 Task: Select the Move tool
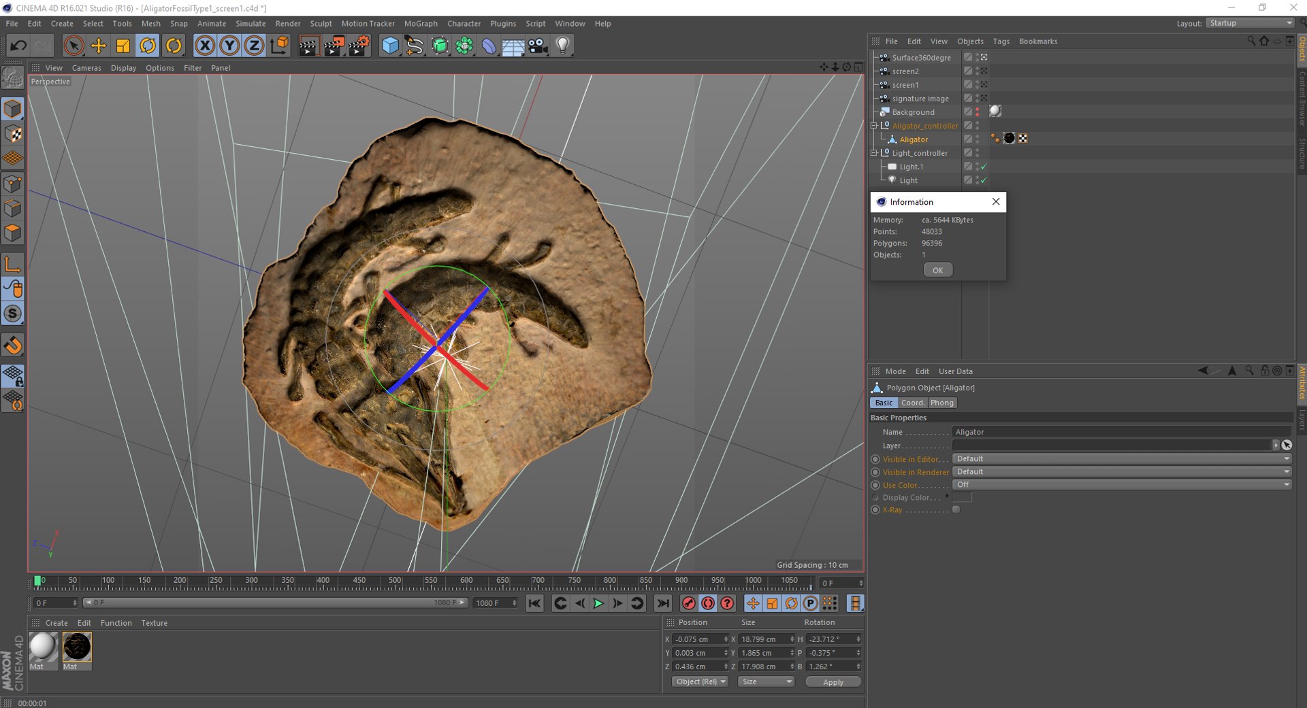pyautogui.click(x=99, y=46)
